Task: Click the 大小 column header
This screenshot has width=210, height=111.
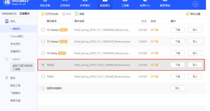Action: 144,21
